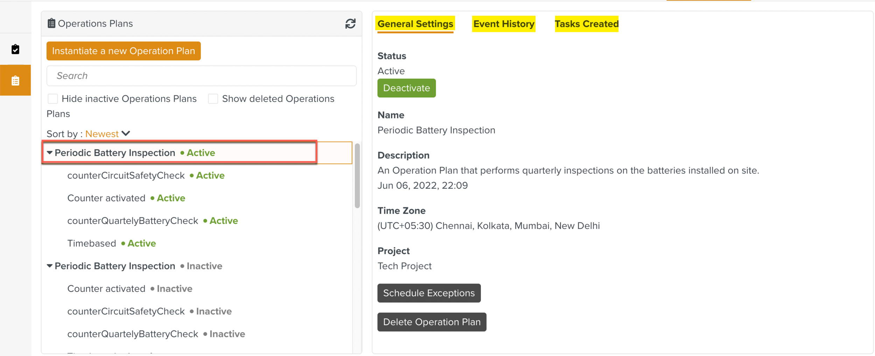The width and height of the screenshot is (875, 356).
Task: Toggle Show deleted Operations Plans checkbox
Action: [x=213, y=99]
